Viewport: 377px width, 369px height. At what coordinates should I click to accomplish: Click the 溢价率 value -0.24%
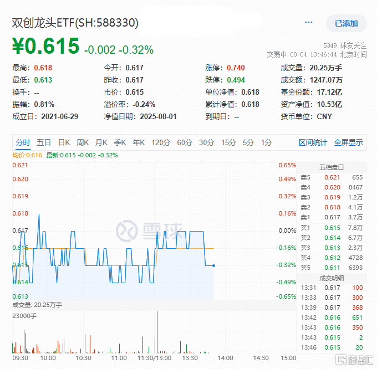[x=144, y=104]
